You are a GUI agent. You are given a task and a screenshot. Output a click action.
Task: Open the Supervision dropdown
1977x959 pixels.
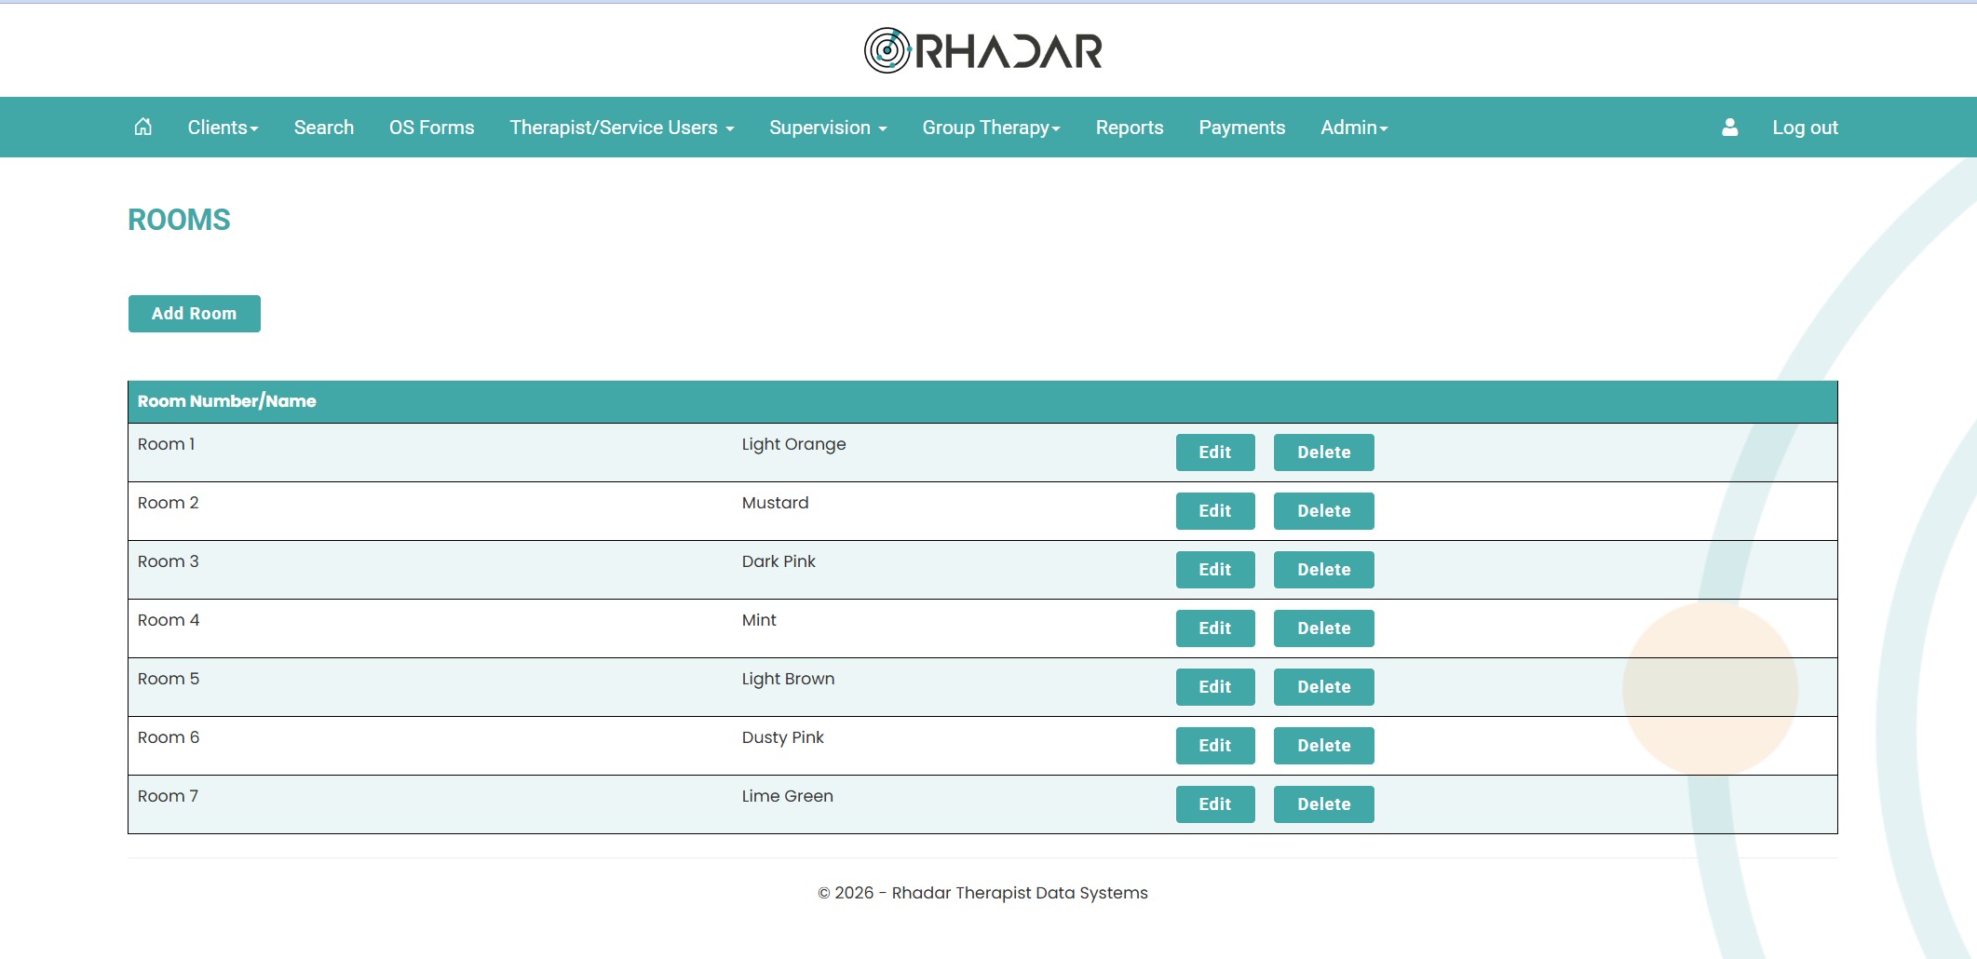pyautogui.click(x=828, y=128)
